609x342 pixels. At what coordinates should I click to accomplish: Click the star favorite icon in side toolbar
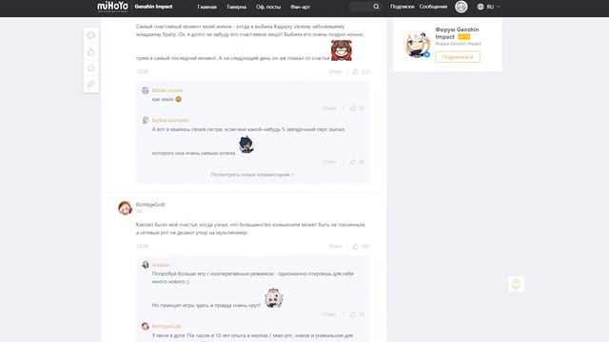pos(91,67)
